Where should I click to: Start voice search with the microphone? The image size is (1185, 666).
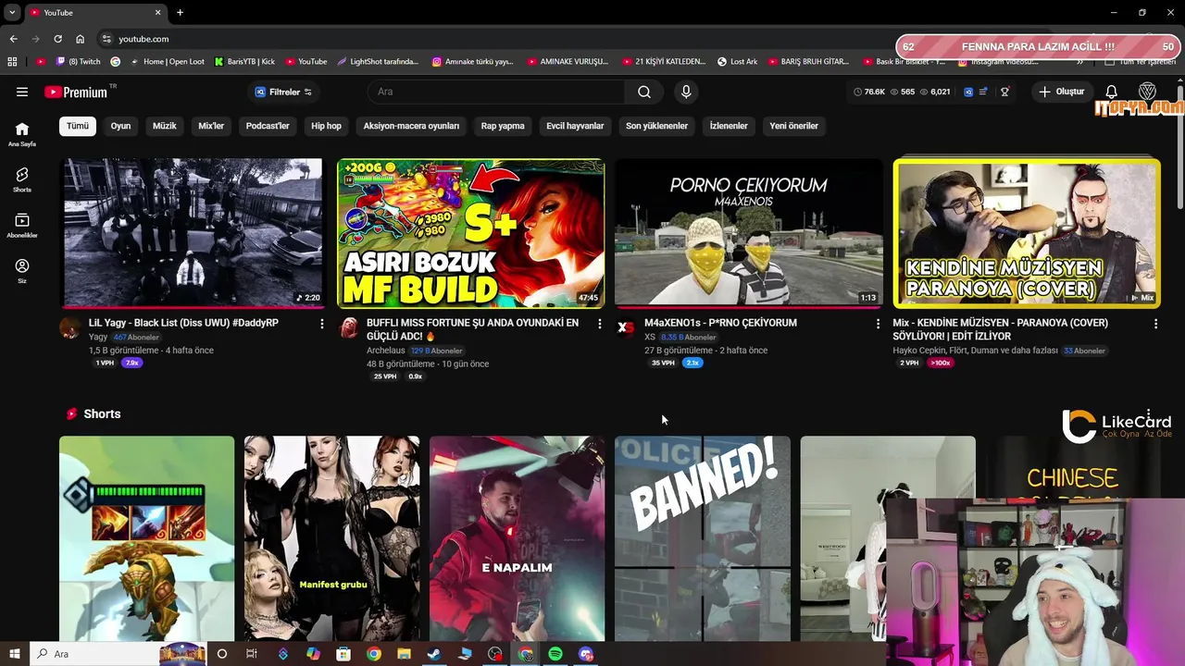click(686, 92)
